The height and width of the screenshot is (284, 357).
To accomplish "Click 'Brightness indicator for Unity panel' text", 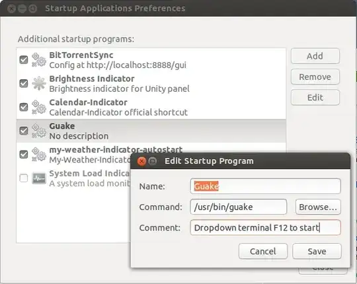I will (119, 89).
